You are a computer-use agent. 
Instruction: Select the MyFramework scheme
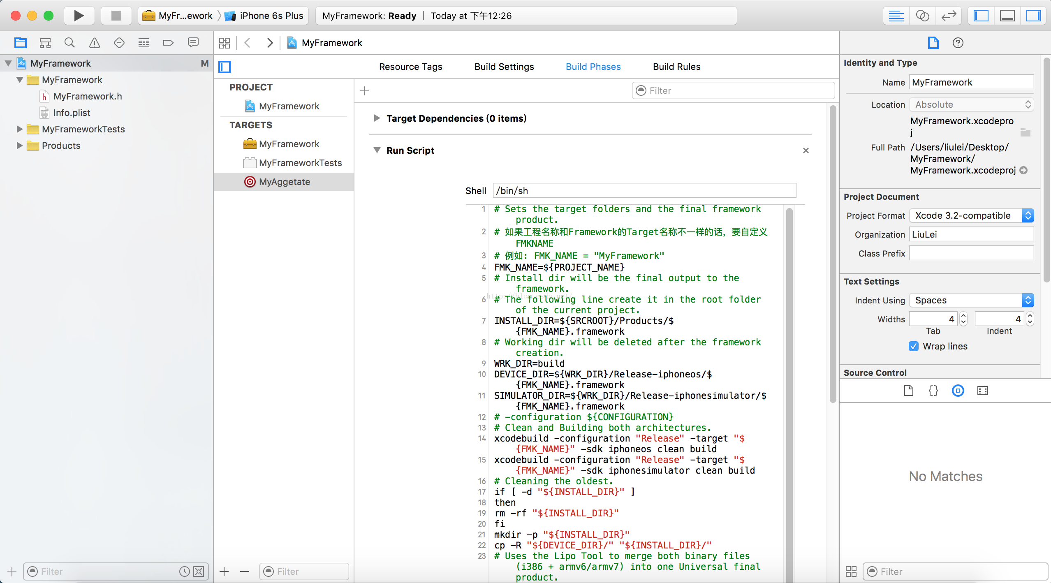pos(178,16)
